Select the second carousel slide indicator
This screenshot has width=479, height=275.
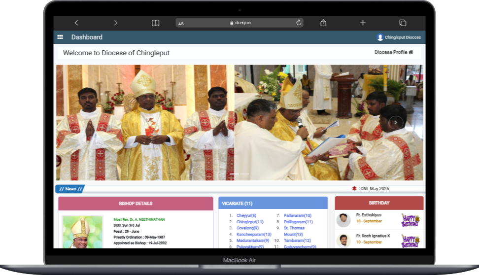pyautogui.click(x=244, y=174)
